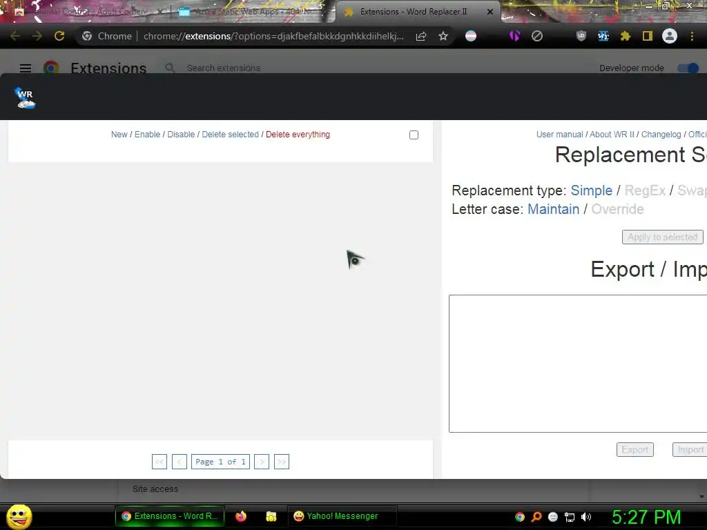707x530 pixels.
Task: Click the share page icon in address bar
Action: click(x=421, y=36)
